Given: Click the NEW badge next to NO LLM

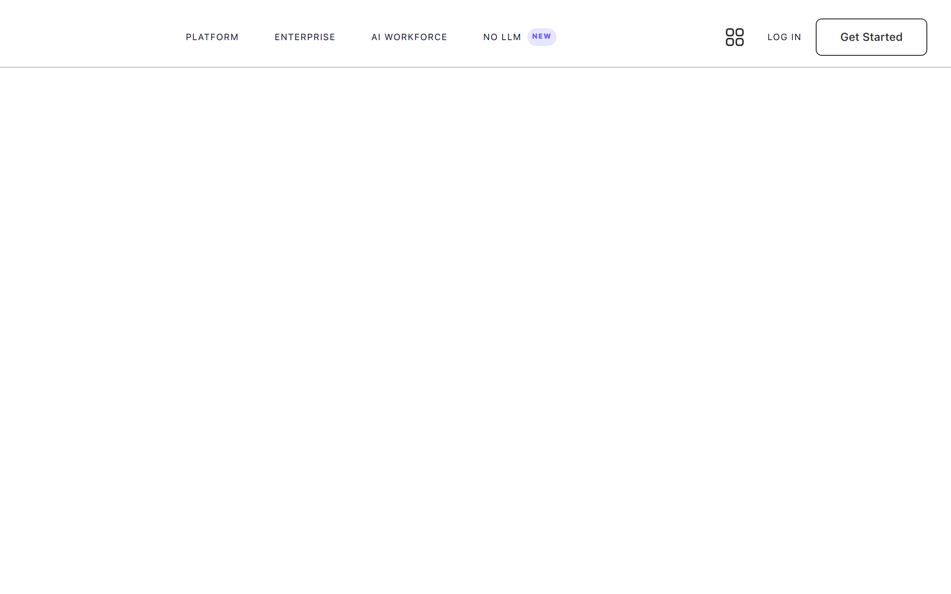Looking at the screenshot, I should pos(542,36).
